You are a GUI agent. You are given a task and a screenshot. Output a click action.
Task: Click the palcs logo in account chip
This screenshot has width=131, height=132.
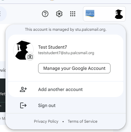(x=90, y=13)
